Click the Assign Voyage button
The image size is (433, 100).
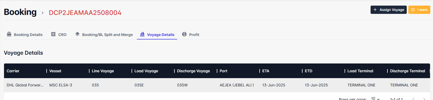point(389,10)
